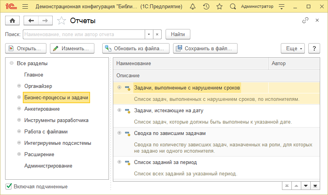The width and height of the screenshot is (328, 195).
Task: Maximize the application window
Action: click(x=308, y=7)
